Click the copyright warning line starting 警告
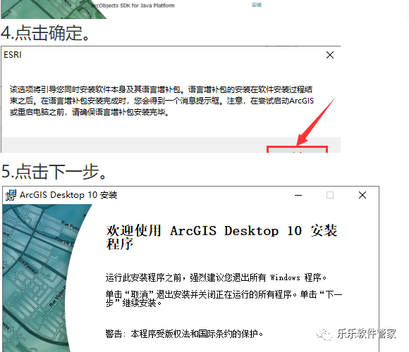 pos(184,334)
